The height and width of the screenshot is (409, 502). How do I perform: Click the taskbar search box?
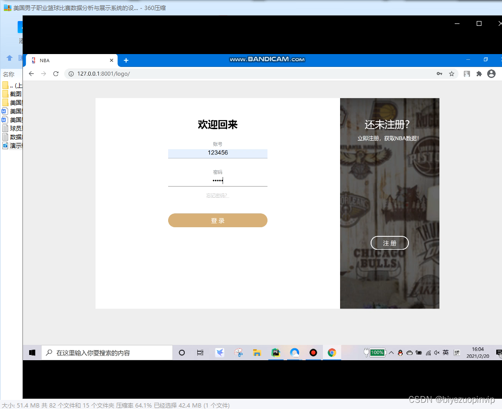tap(107, 353)
